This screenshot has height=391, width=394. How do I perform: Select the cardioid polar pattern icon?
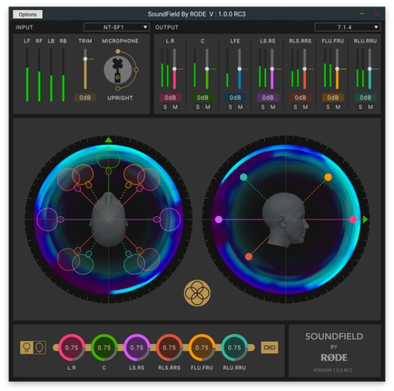(39, 347)
